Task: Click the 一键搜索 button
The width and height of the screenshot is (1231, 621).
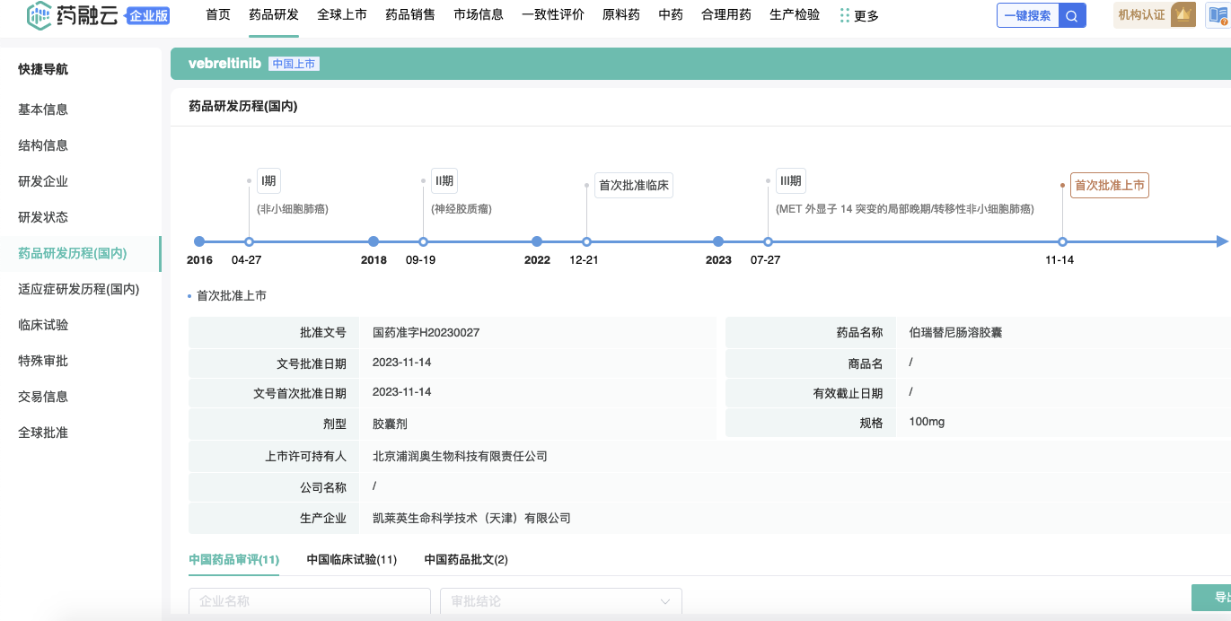Action: (1027, 15)
